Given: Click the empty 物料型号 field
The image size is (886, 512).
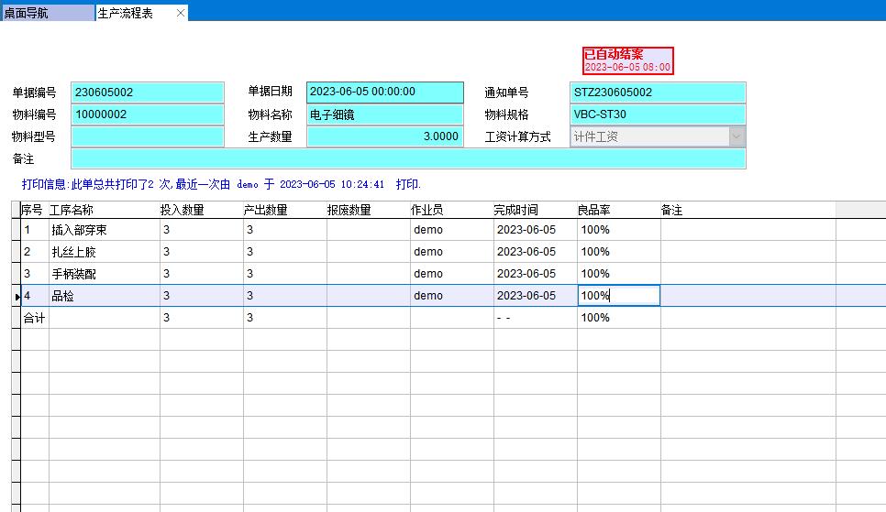Looking at the screenshot, I should click(x=147, y=136).
